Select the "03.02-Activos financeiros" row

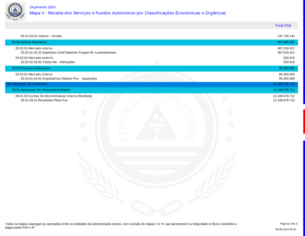click(29, 42)
